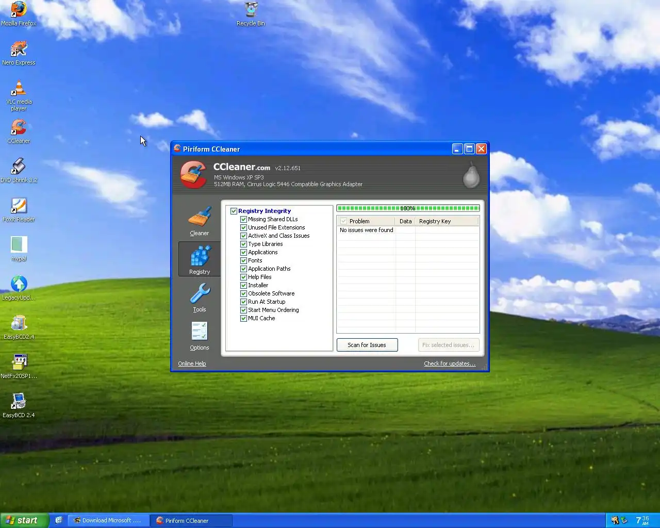
Task: Toggle the Obsolete Software checkbox
Action: pyautogui.click(x=243, y=293)
